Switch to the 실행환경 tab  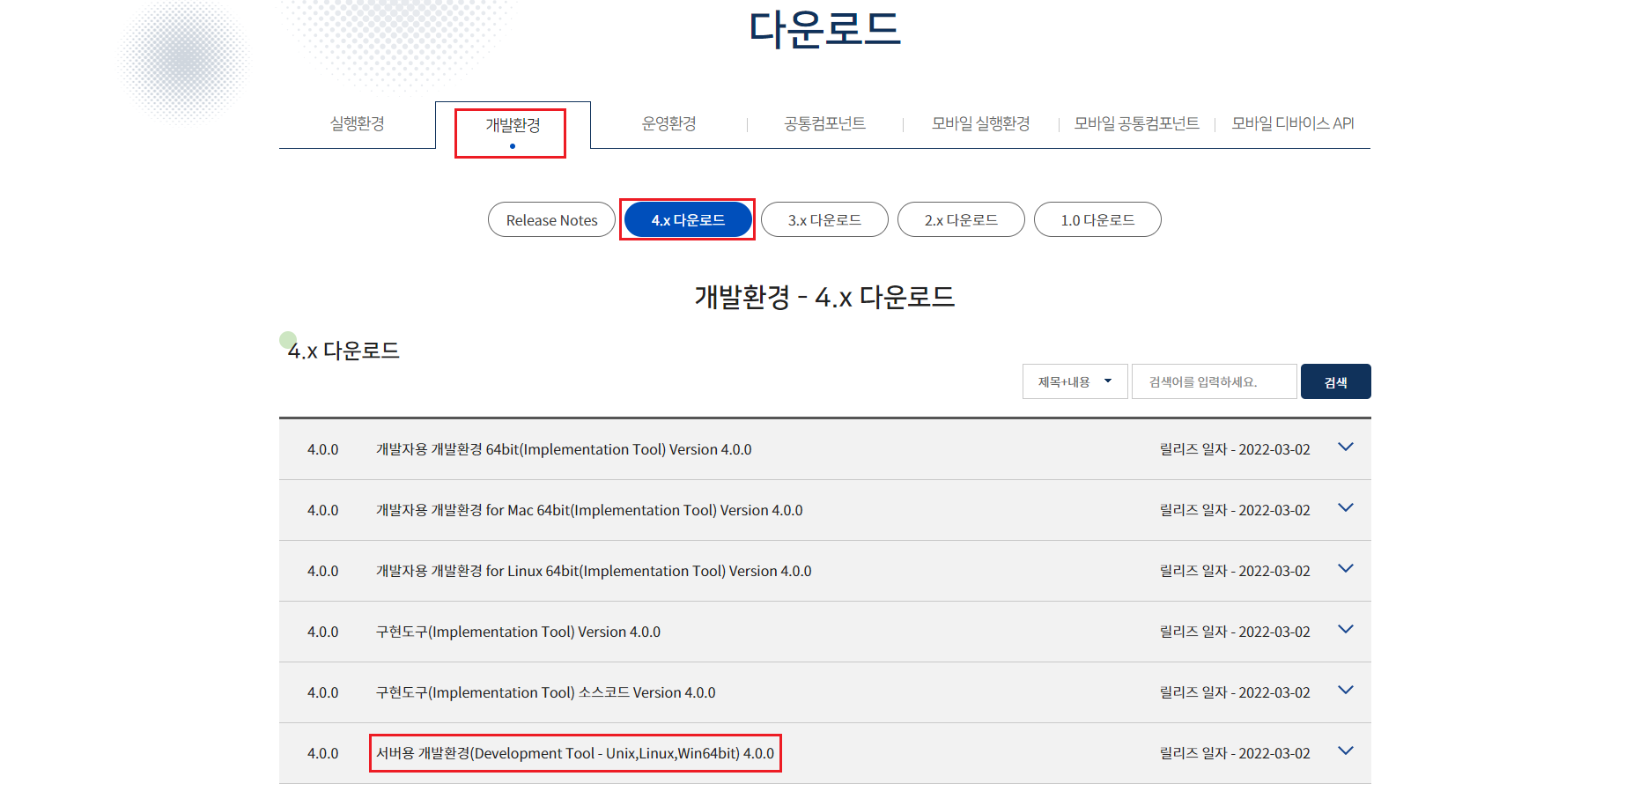point(357,124)
